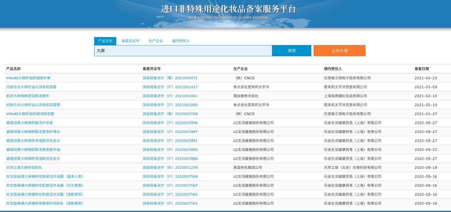This screenshot has width=451, height=212.
Task: Switch to the 境内责任人 tab
Action: (x=181, y=41)
